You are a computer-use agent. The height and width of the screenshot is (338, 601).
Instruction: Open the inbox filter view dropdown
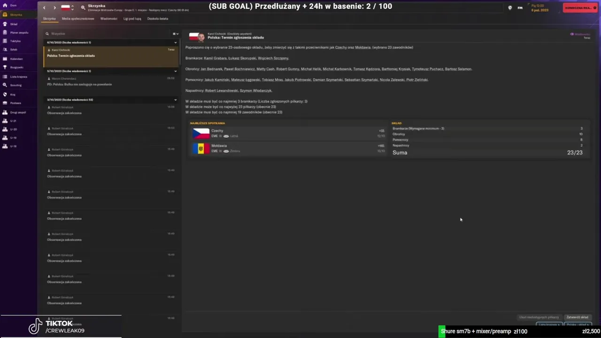(x=176, y=34)
